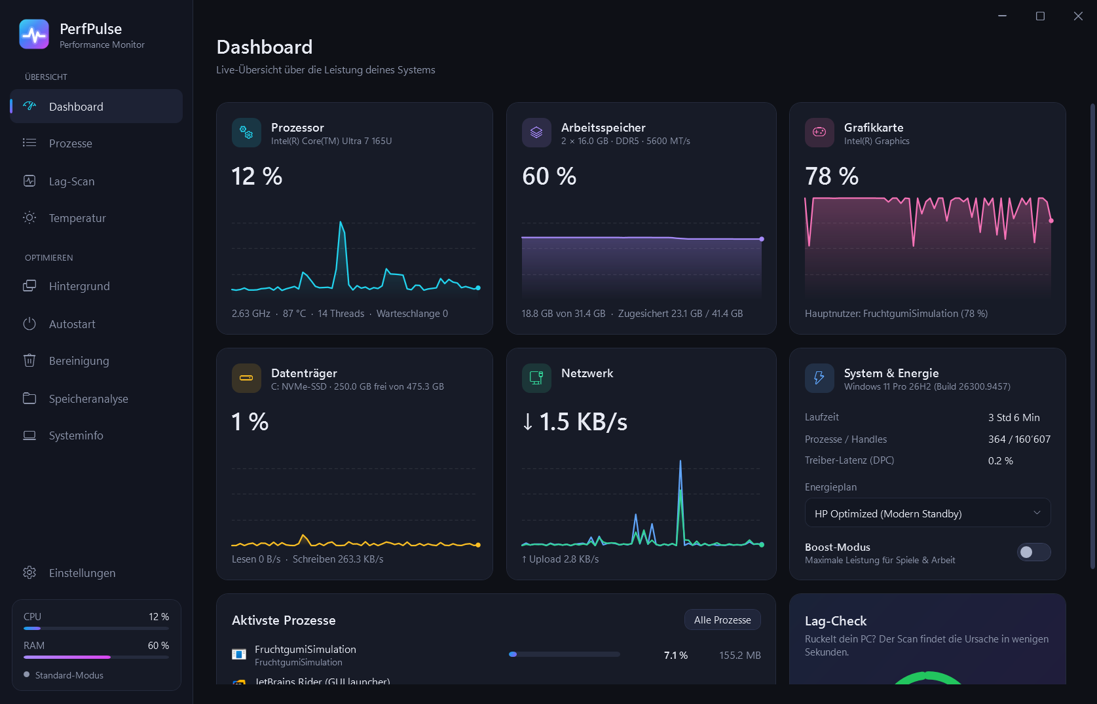Click the 155.2 MB memory value
1097x704 pixels.
tap(740, 655)
